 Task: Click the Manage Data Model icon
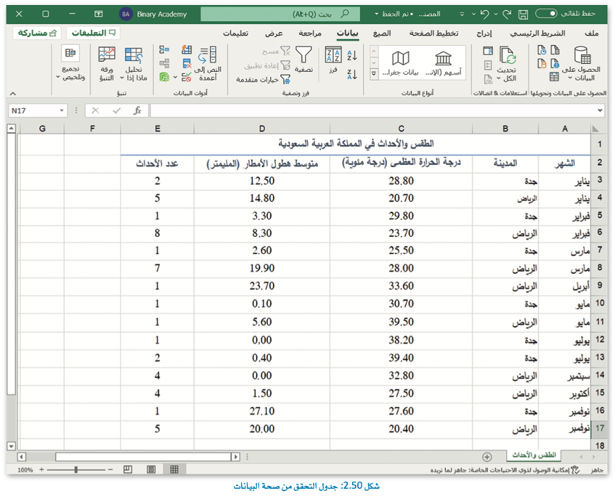point(164,77)
